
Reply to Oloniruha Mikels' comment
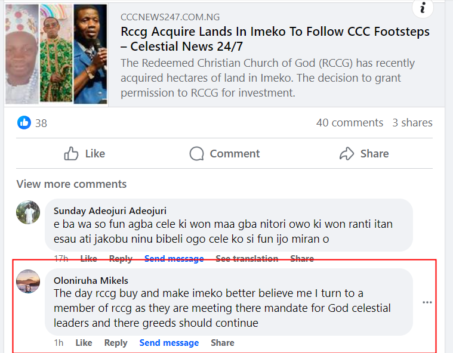[x=116, y=343]
